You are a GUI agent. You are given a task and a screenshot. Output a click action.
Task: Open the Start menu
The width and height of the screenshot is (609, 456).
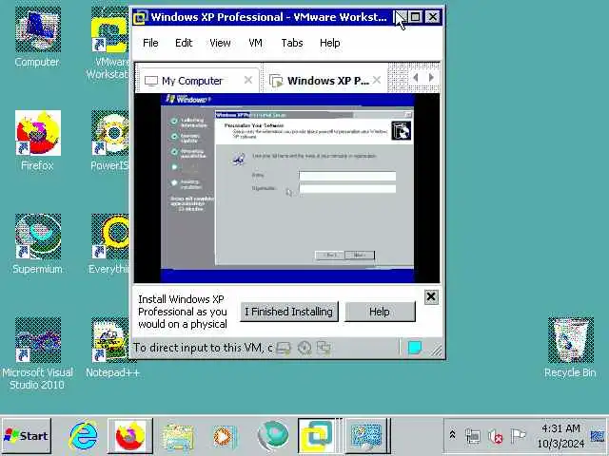[27, 436]
